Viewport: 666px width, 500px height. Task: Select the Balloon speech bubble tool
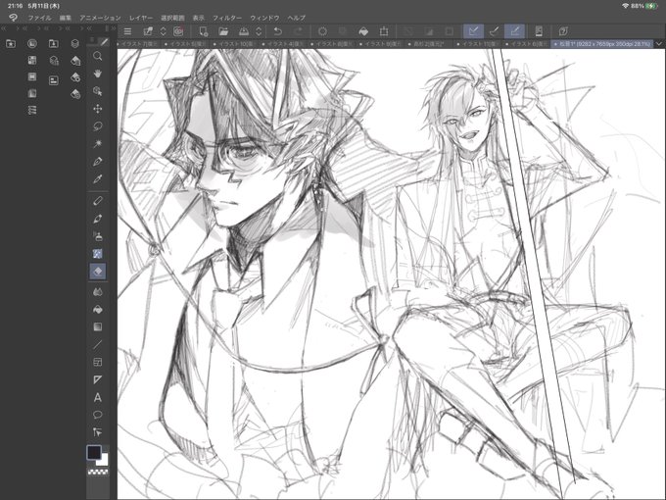(98, 415)
